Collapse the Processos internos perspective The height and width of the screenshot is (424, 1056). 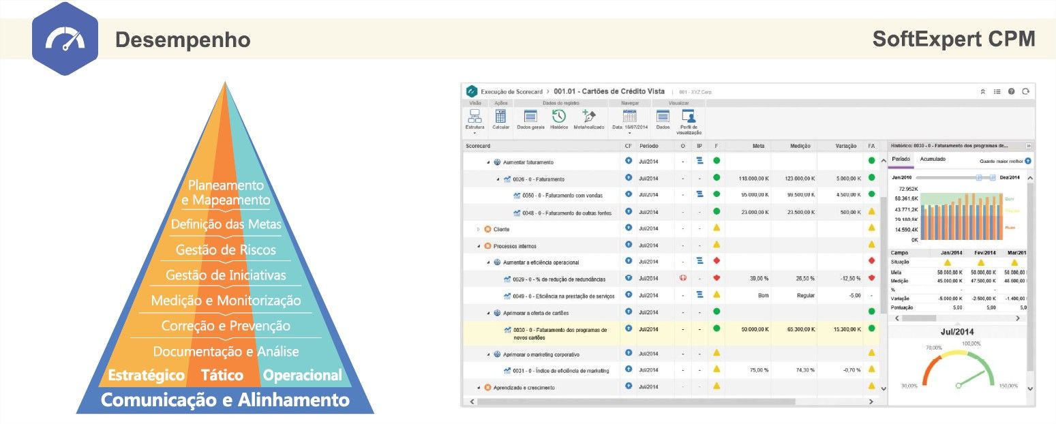coord(479,246)
